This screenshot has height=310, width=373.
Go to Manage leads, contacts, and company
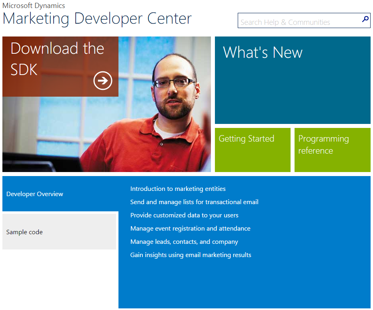coord(184,241)
